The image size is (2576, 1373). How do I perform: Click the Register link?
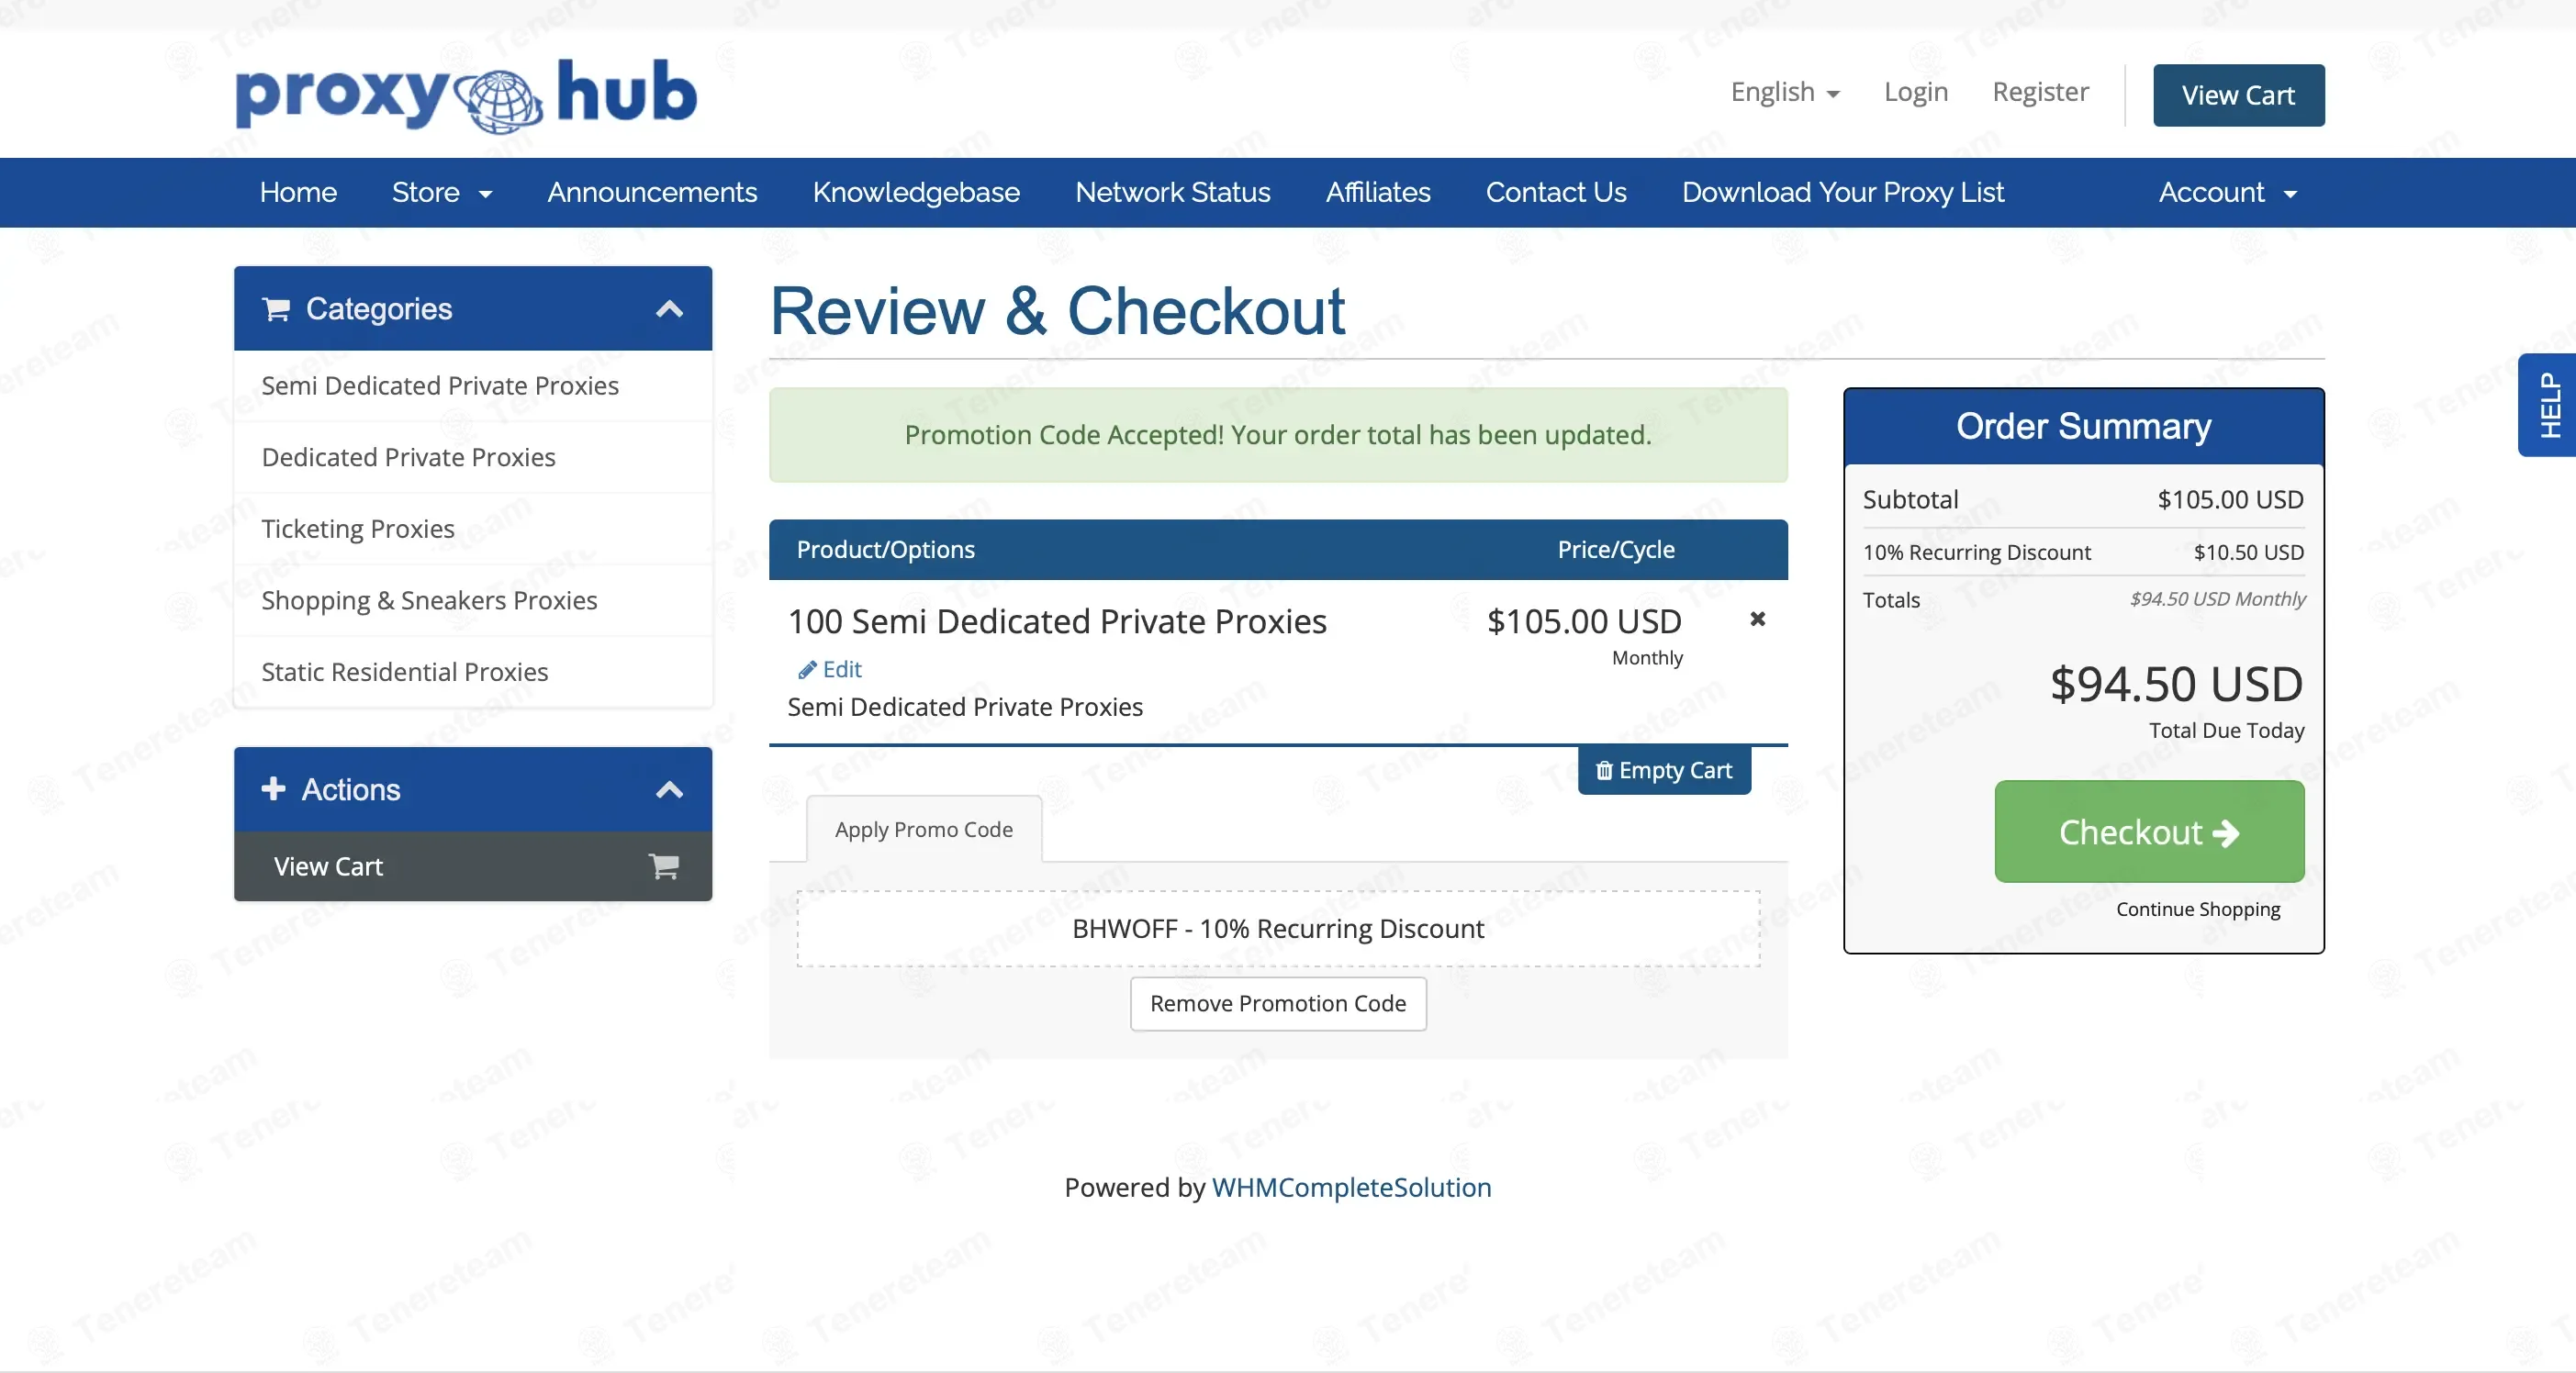(x=2040, y=92)
